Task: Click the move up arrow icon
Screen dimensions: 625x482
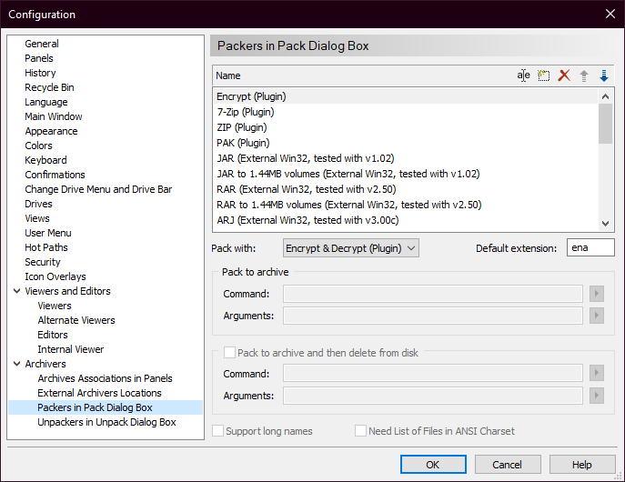Action: coord(584,75)
